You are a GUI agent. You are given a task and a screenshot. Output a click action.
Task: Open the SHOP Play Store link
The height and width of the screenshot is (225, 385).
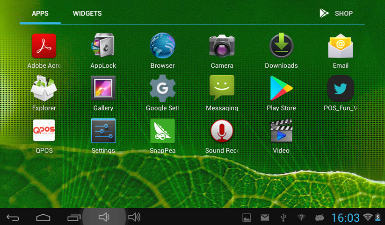pos(336,13)
